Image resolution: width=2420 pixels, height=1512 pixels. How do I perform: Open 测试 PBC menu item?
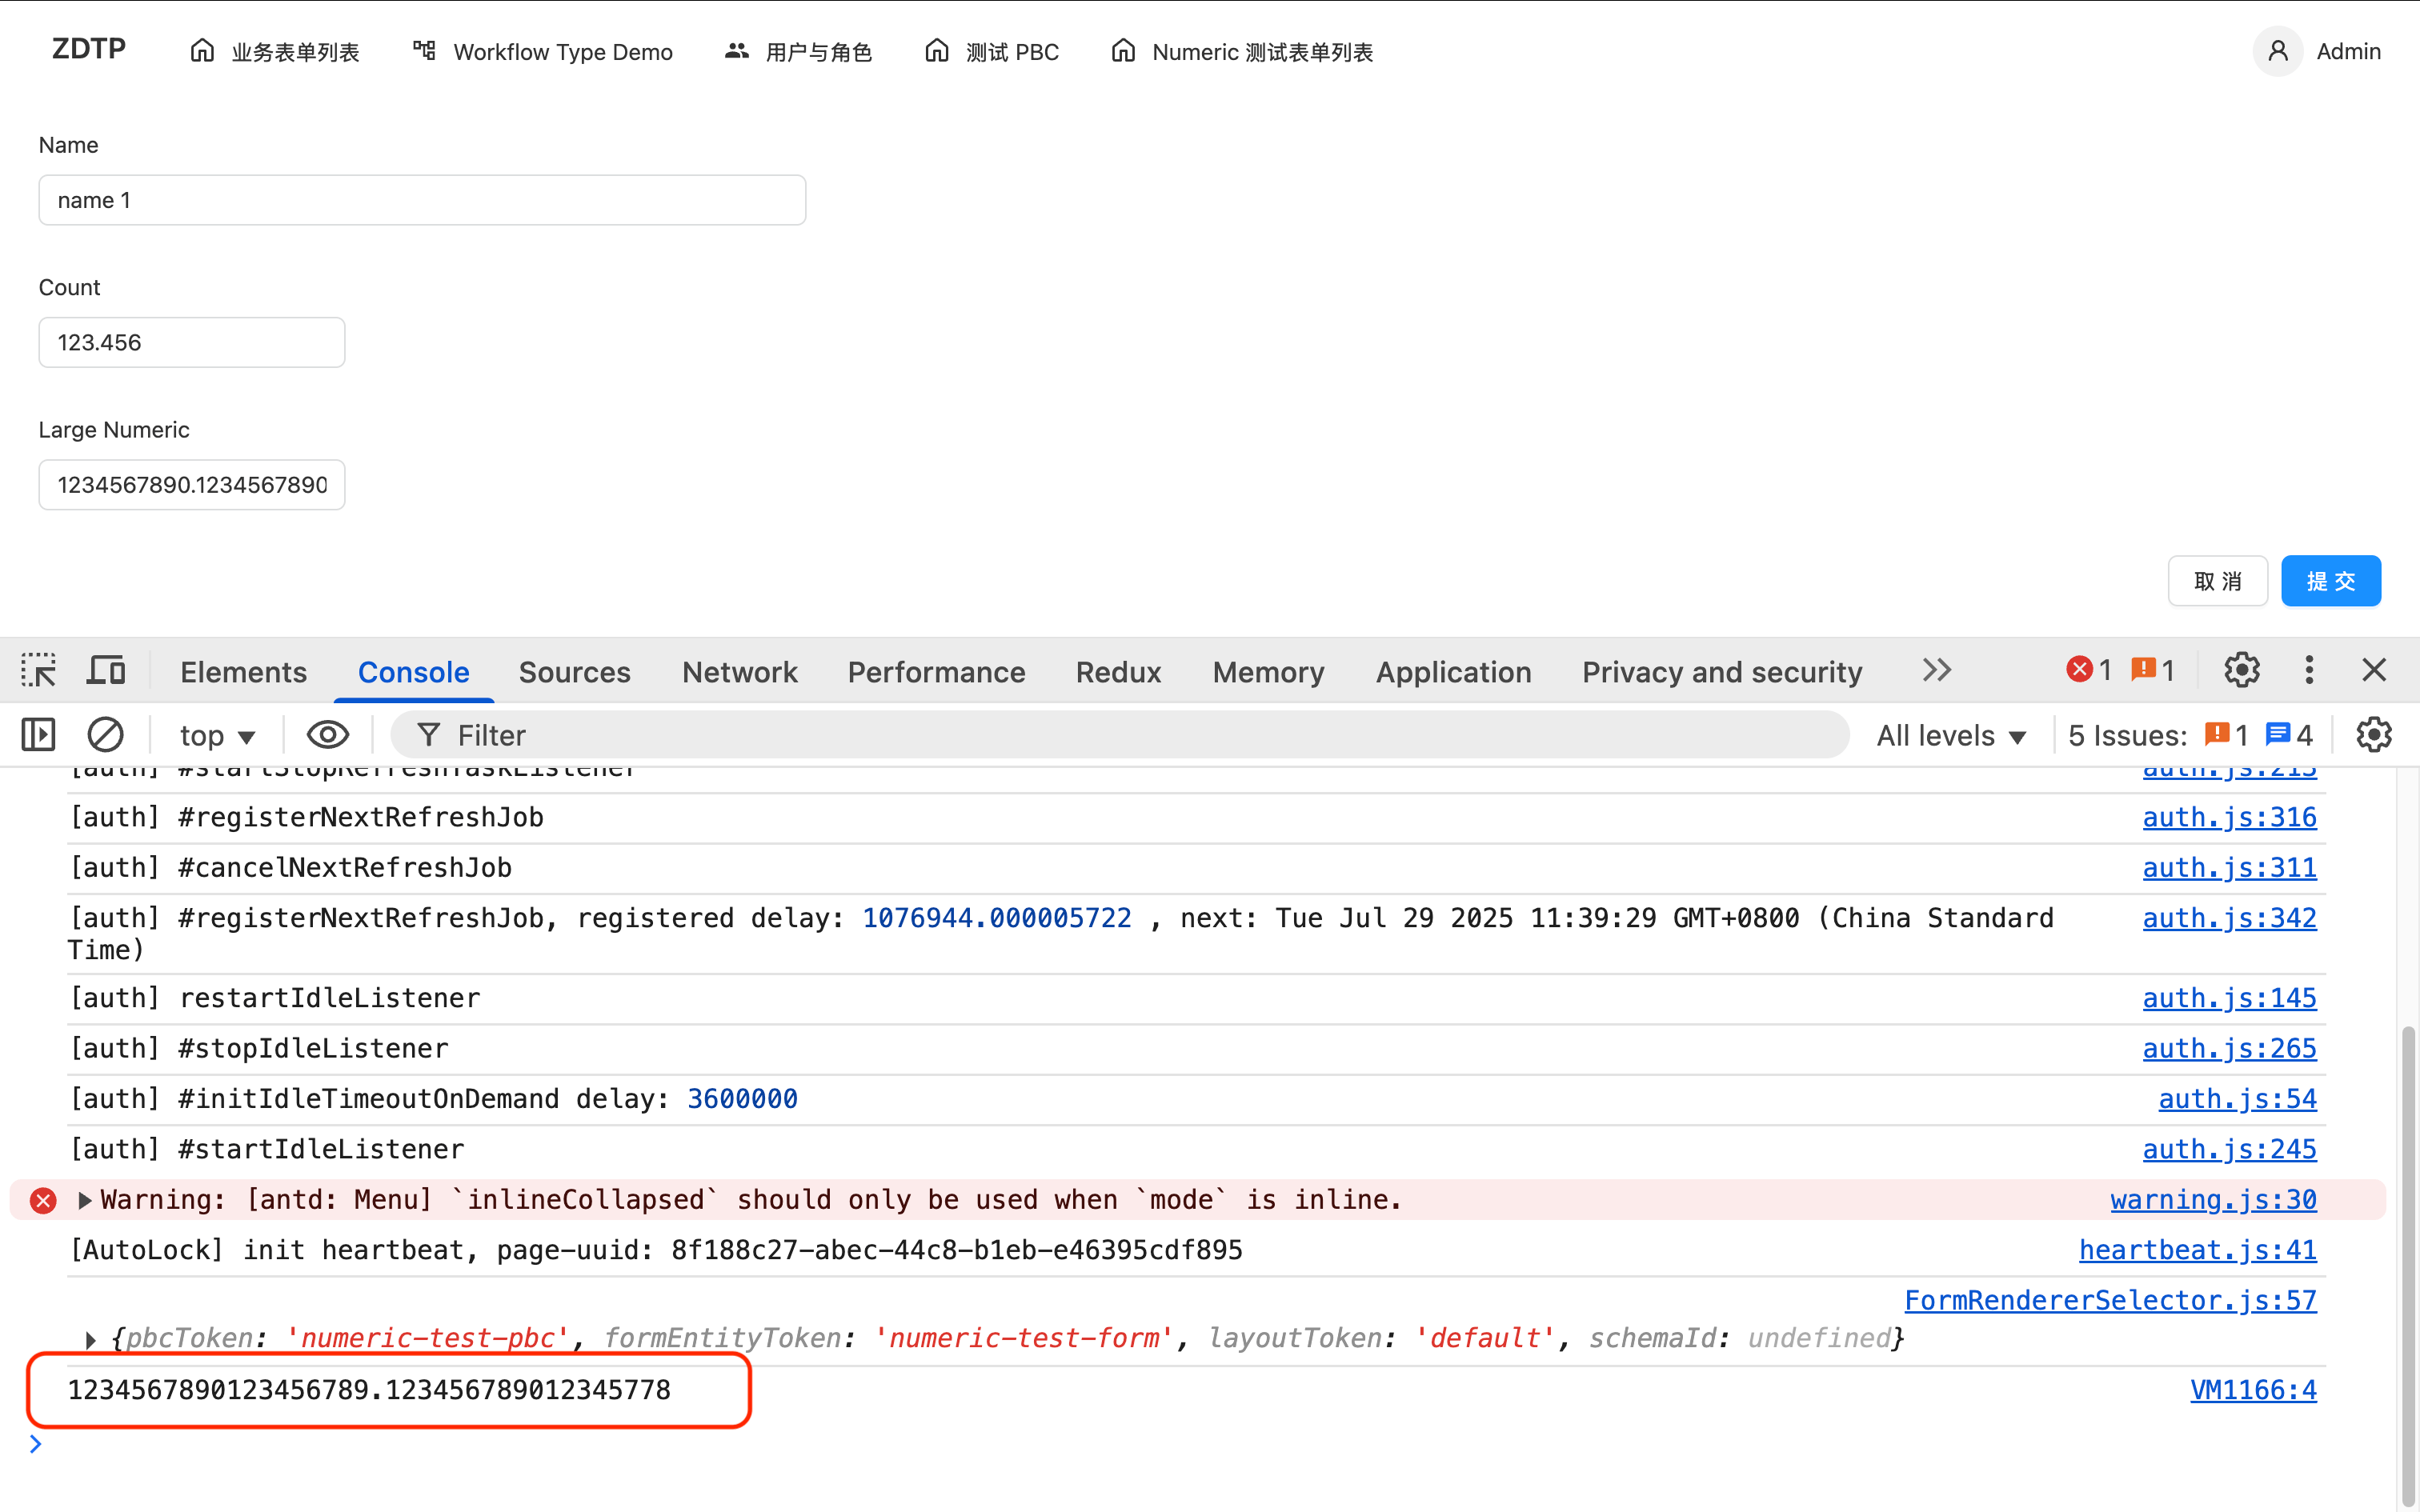(x=991, y=51)
